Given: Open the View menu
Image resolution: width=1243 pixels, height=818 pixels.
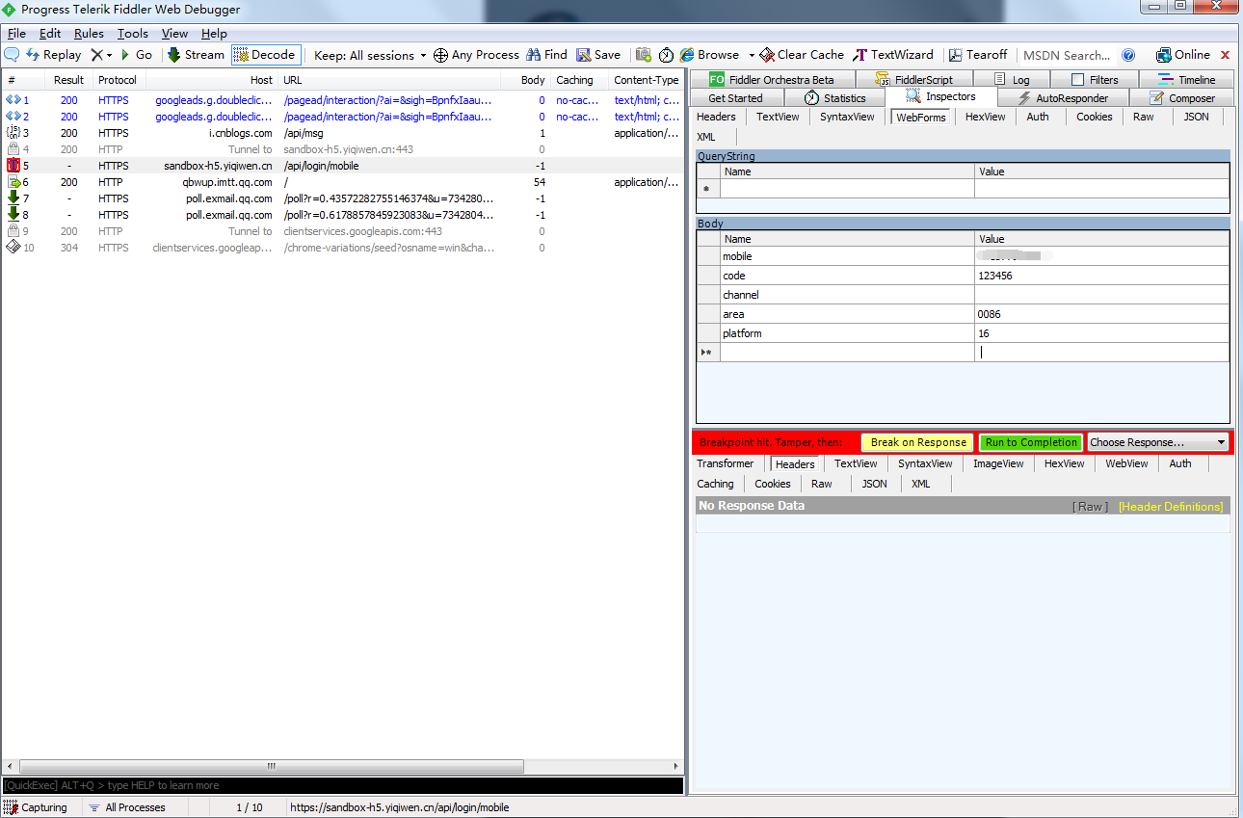Looking at the screenshot, I should click(x=174, y=34).
